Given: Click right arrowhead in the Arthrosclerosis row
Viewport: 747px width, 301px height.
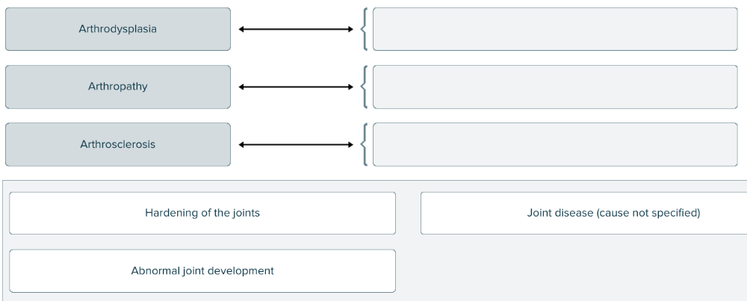Looking at the screenshot, I should coord(350,144).
